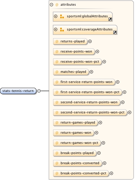Click the orange group icon beside sportsml:coverageAttributes

62,30
